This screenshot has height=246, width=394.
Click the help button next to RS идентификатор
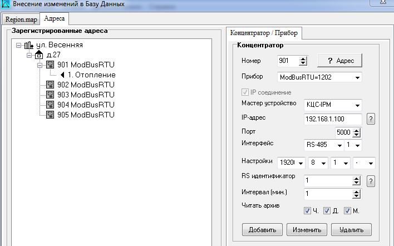pyautogui.click(x=371, y=181)
